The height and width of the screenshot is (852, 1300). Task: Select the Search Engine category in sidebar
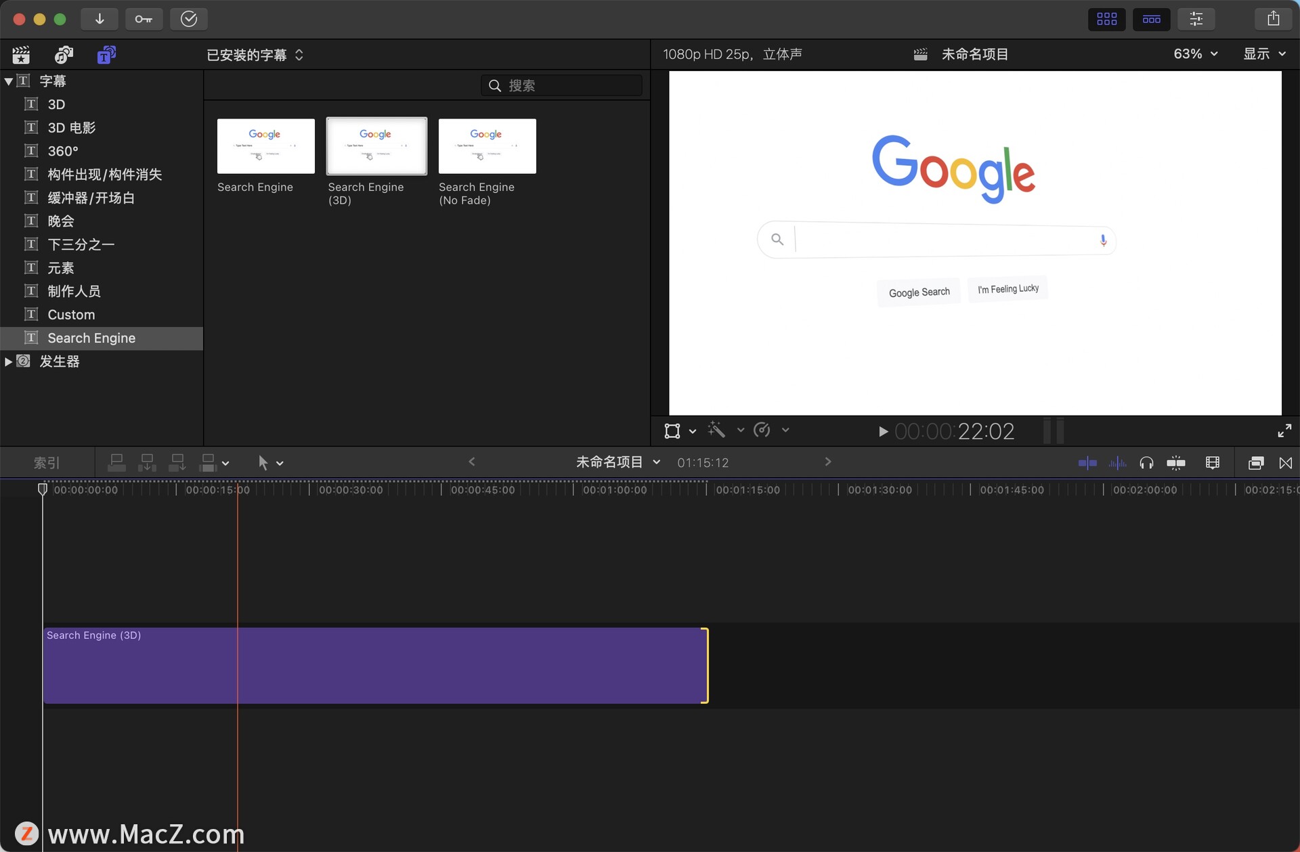pos(102,338)
